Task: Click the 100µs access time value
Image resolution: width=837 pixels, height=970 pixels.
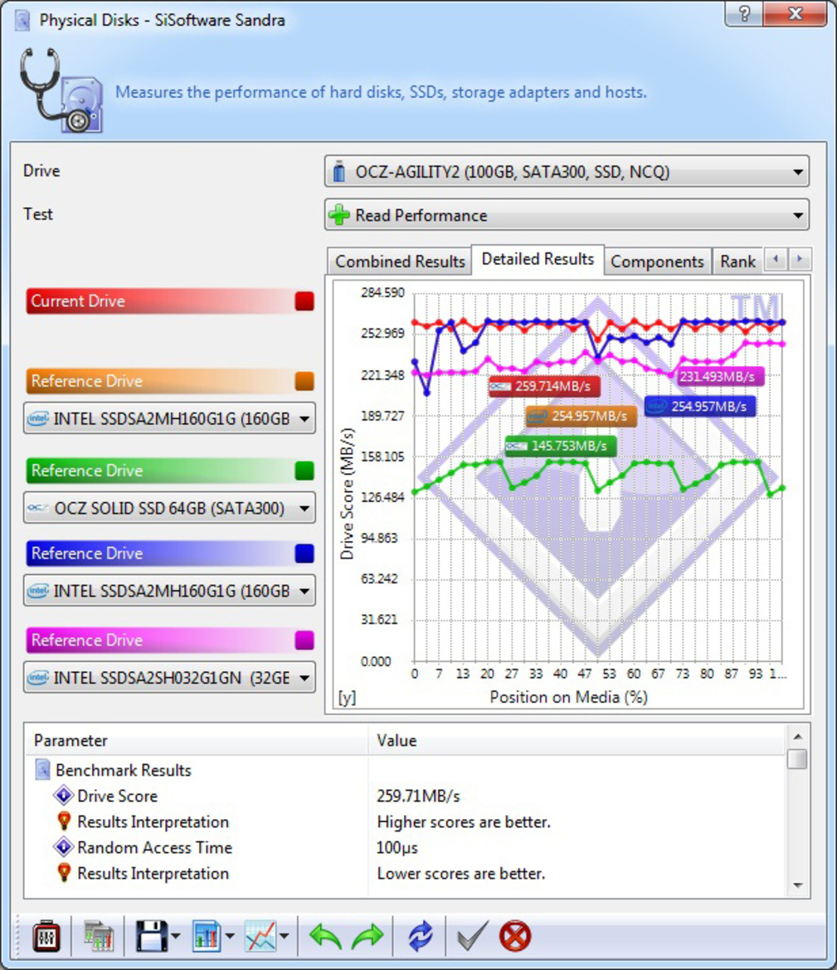Action: point(397,847)
